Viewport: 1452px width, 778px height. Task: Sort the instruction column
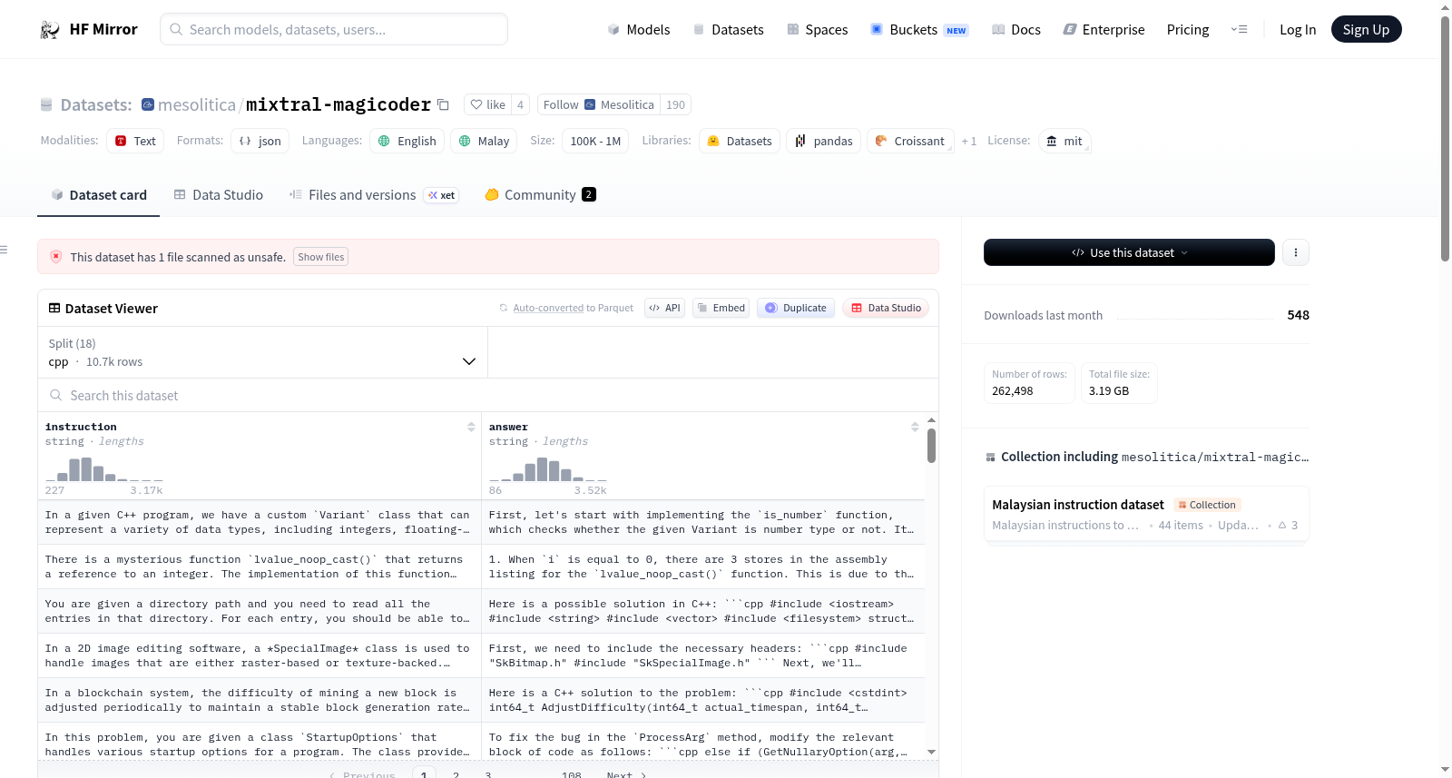[x=471, y=427]
